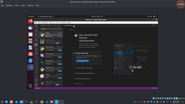
Task: Click the extensions search field containing python
Action: click(x=51, y=29)
